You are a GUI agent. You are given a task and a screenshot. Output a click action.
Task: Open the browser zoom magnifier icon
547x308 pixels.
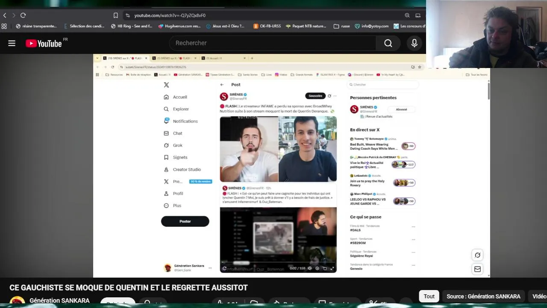pyautogui.click(x=407, y=15)
